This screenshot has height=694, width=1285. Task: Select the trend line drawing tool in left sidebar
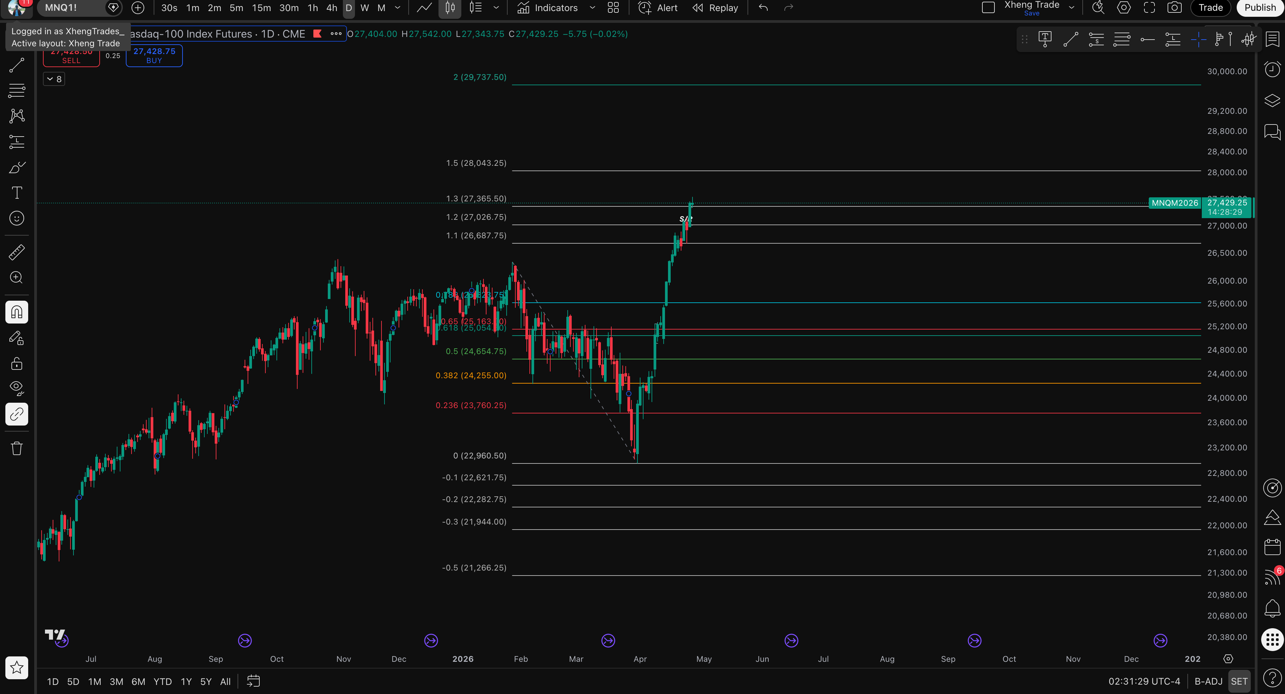click(17, 65)
